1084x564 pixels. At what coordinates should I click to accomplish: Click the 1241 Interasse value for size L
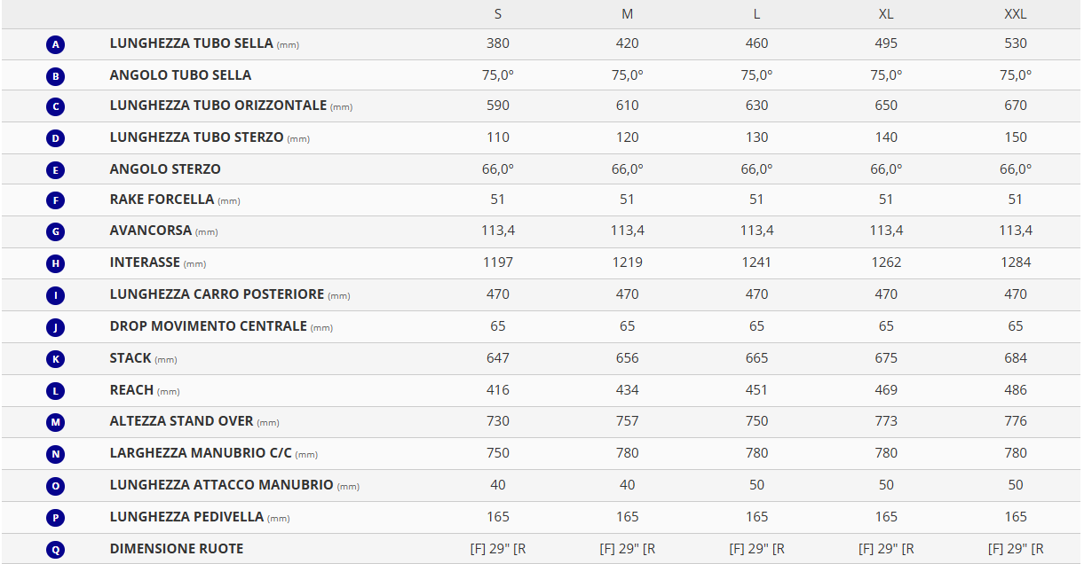click(x=756, y=262)
